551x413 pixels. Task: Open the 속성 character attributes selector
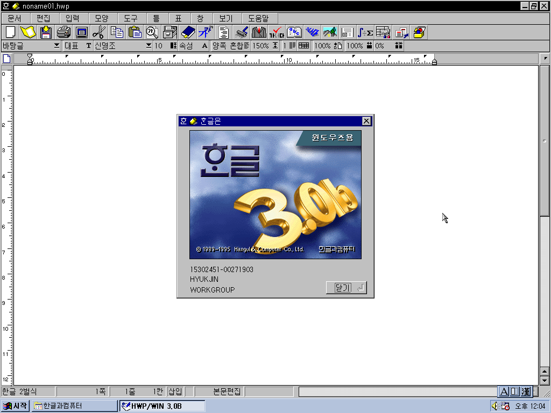tap(194, 46)
